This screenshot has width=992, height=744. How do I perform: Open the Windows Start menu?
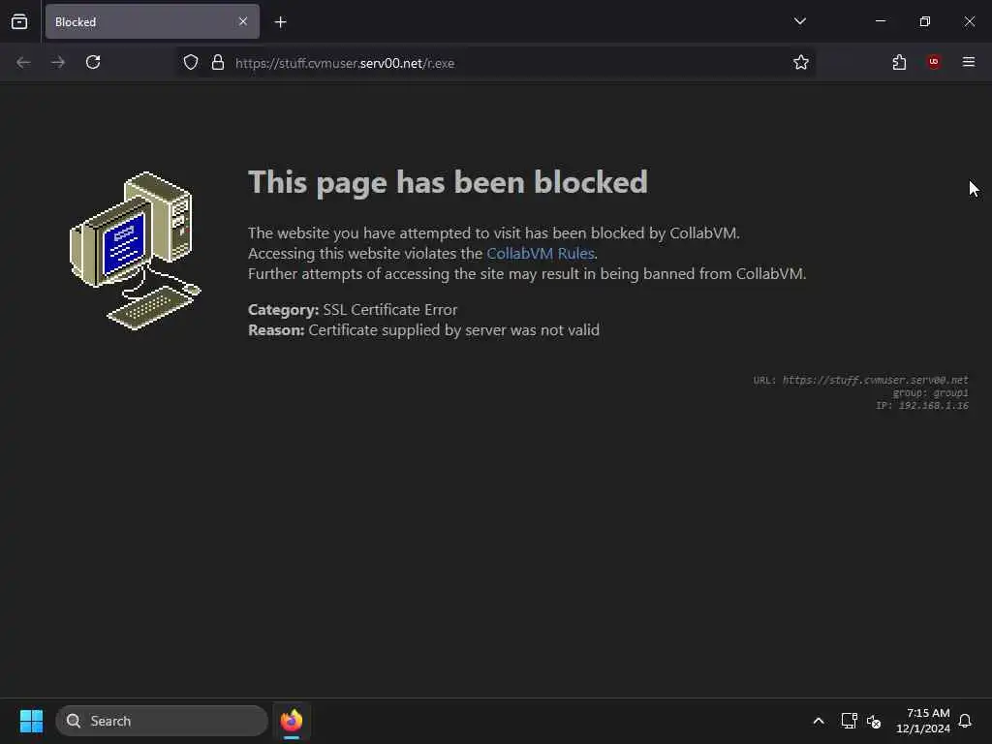31,721
